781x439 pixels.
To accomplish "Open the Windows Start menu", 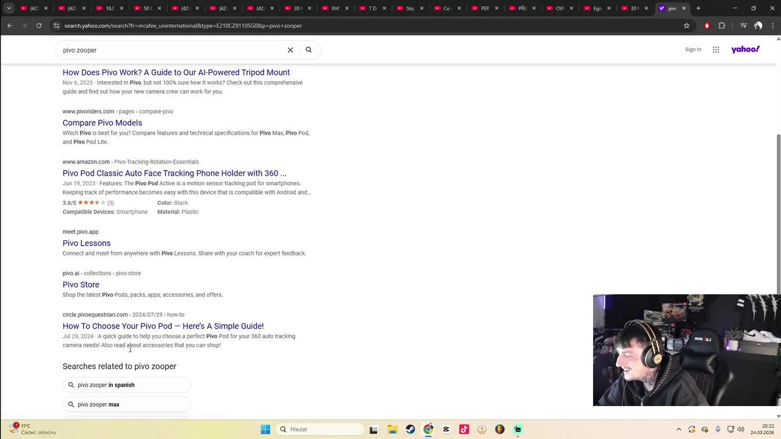I will [265, 429].
